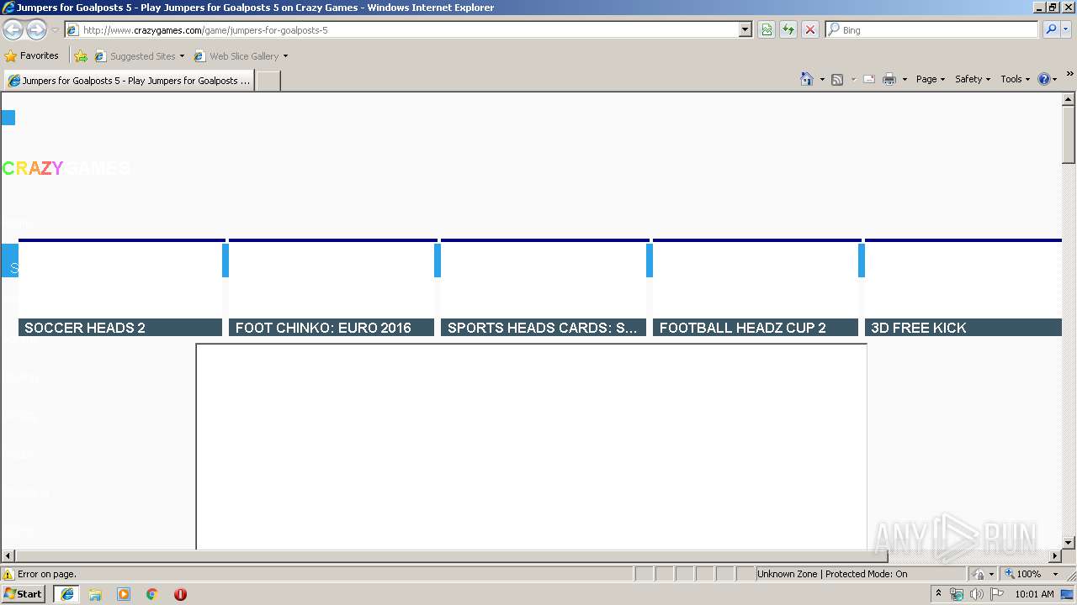Open the Page menu
This screenshot has height=605, width=1077.
[931, 79]
